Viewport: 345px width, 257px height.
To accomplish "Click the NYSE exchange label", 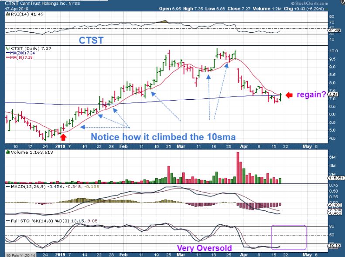I will pyautogui.click(x=74, y=3).
